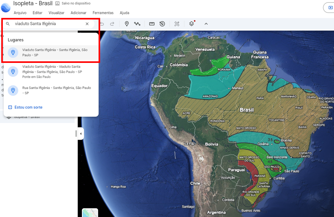The image size is (334, 217).
Task: Click the presentation button at top right
Action: [x=330, y=8]
